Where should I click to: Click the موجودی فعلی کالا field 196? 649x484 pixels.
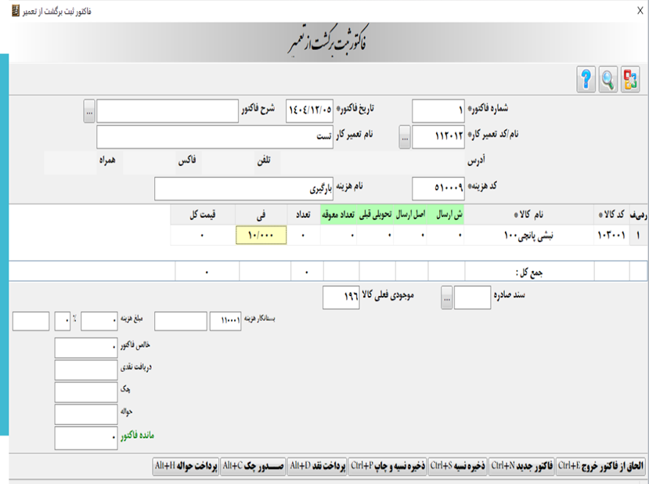341,298
